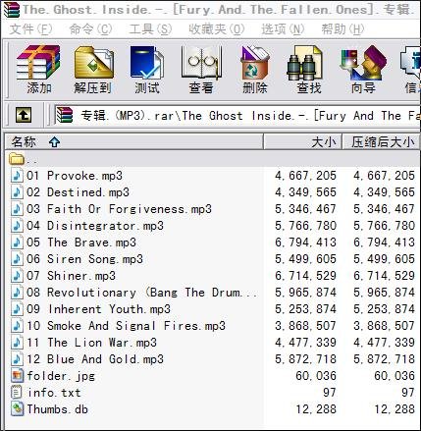The width and height of the screenshot is (421, 431).
Task: Select file 07 Shiner.mp3
Action: [x=71, y=276]
